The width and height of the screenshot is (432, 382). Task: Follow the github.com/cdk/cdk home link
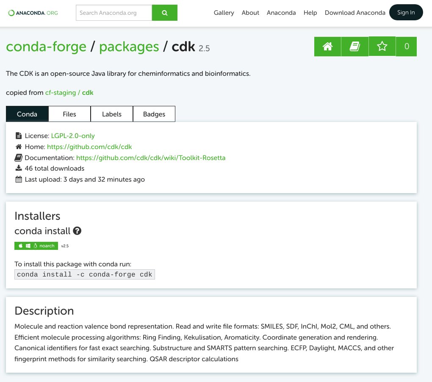coord(89,147)
